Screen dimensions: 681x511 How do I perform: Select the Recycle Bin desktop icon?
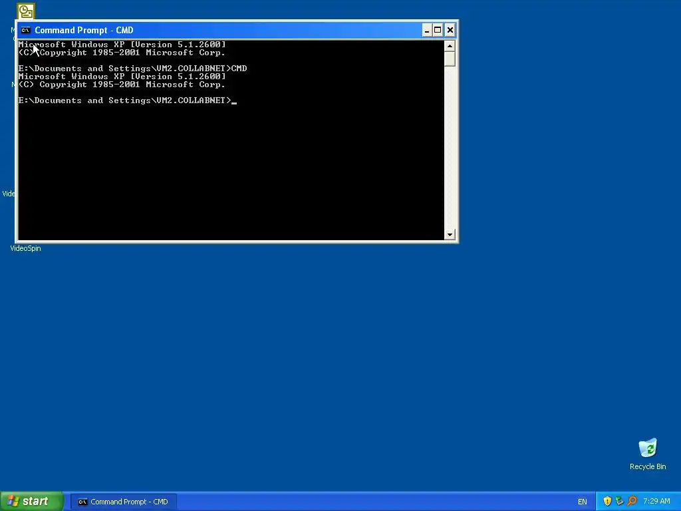click(648, 454)
